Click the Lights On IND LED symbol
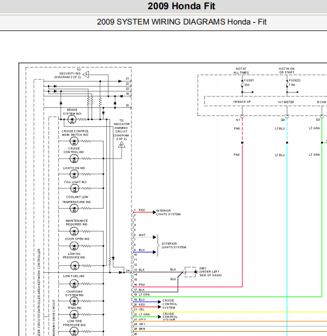This screenshot has height=336, width=327. tap(74, 174)
